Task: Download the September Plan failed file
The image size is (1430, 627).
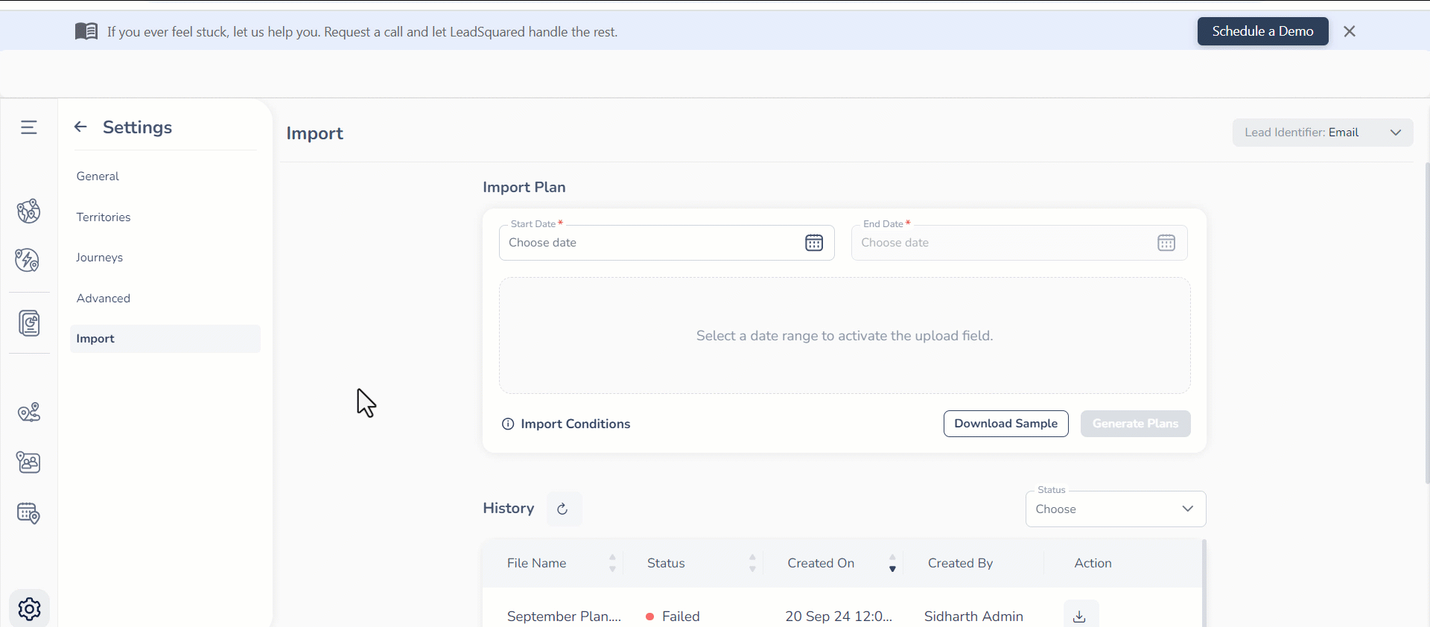Action: pyautogui.click(x=1080, y=616)
